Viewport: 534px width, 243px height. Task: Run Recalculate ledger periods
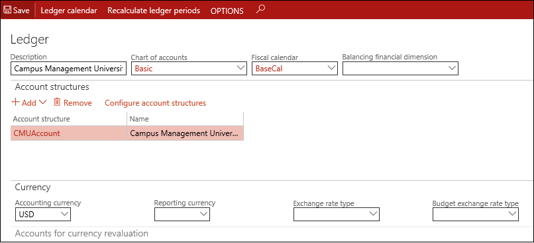[154, 11]
